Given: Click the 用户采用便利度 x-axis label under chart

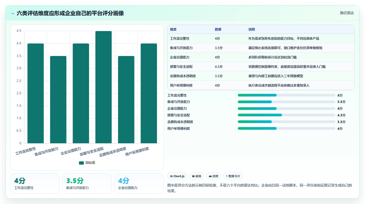Looking at the screenshot, I should click(137, 152).
